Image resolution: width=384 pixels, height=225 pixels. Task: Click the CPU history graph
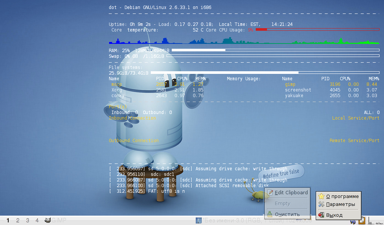(x=244, y=40)
